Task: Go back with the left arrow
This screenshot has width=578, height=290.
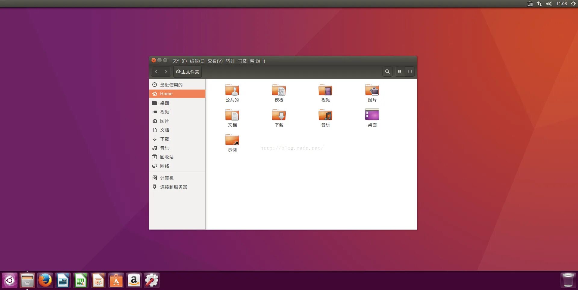Action: pyautogui.click(x=156, y=72)
